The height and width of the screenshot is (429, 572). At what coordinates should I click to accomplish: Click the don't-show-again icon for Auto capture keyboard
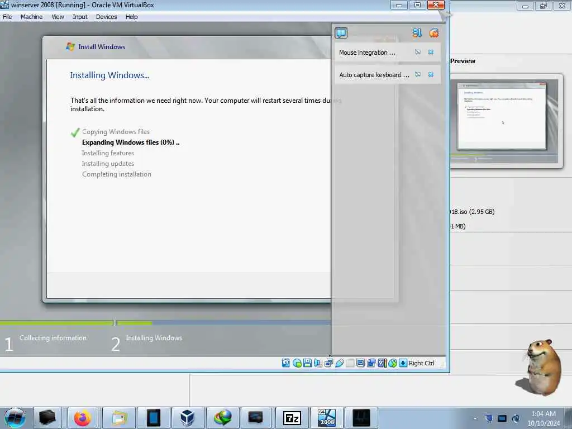tap(418, 74)
